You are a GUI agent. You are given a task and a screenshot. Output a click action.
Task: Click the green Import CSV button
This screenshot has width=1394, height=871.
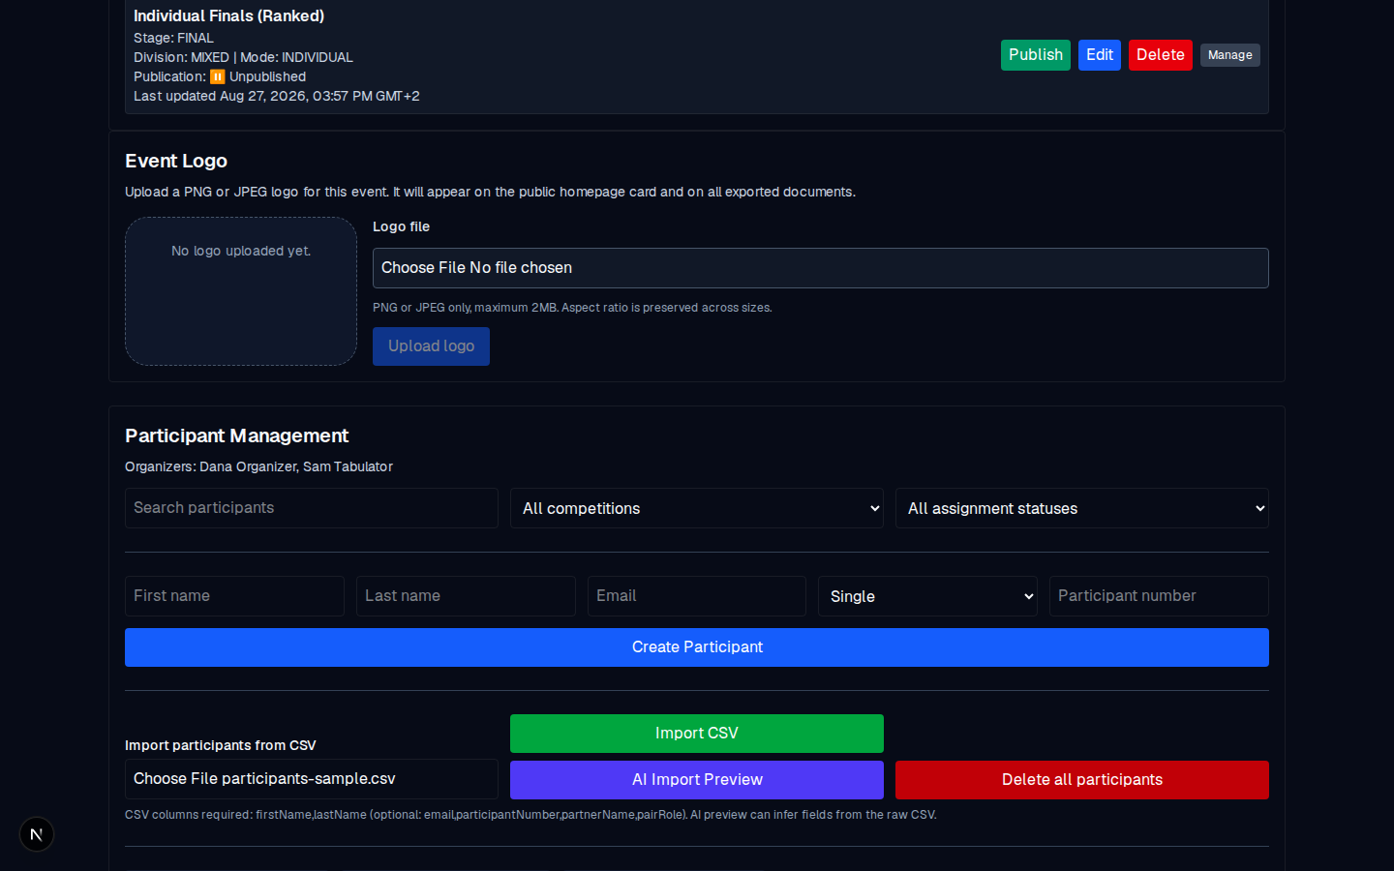tap(697, 734)
